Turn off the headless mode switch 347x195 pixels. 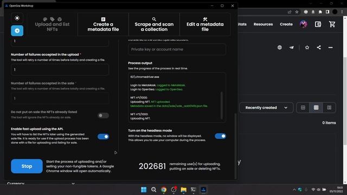tap(220, 136)
